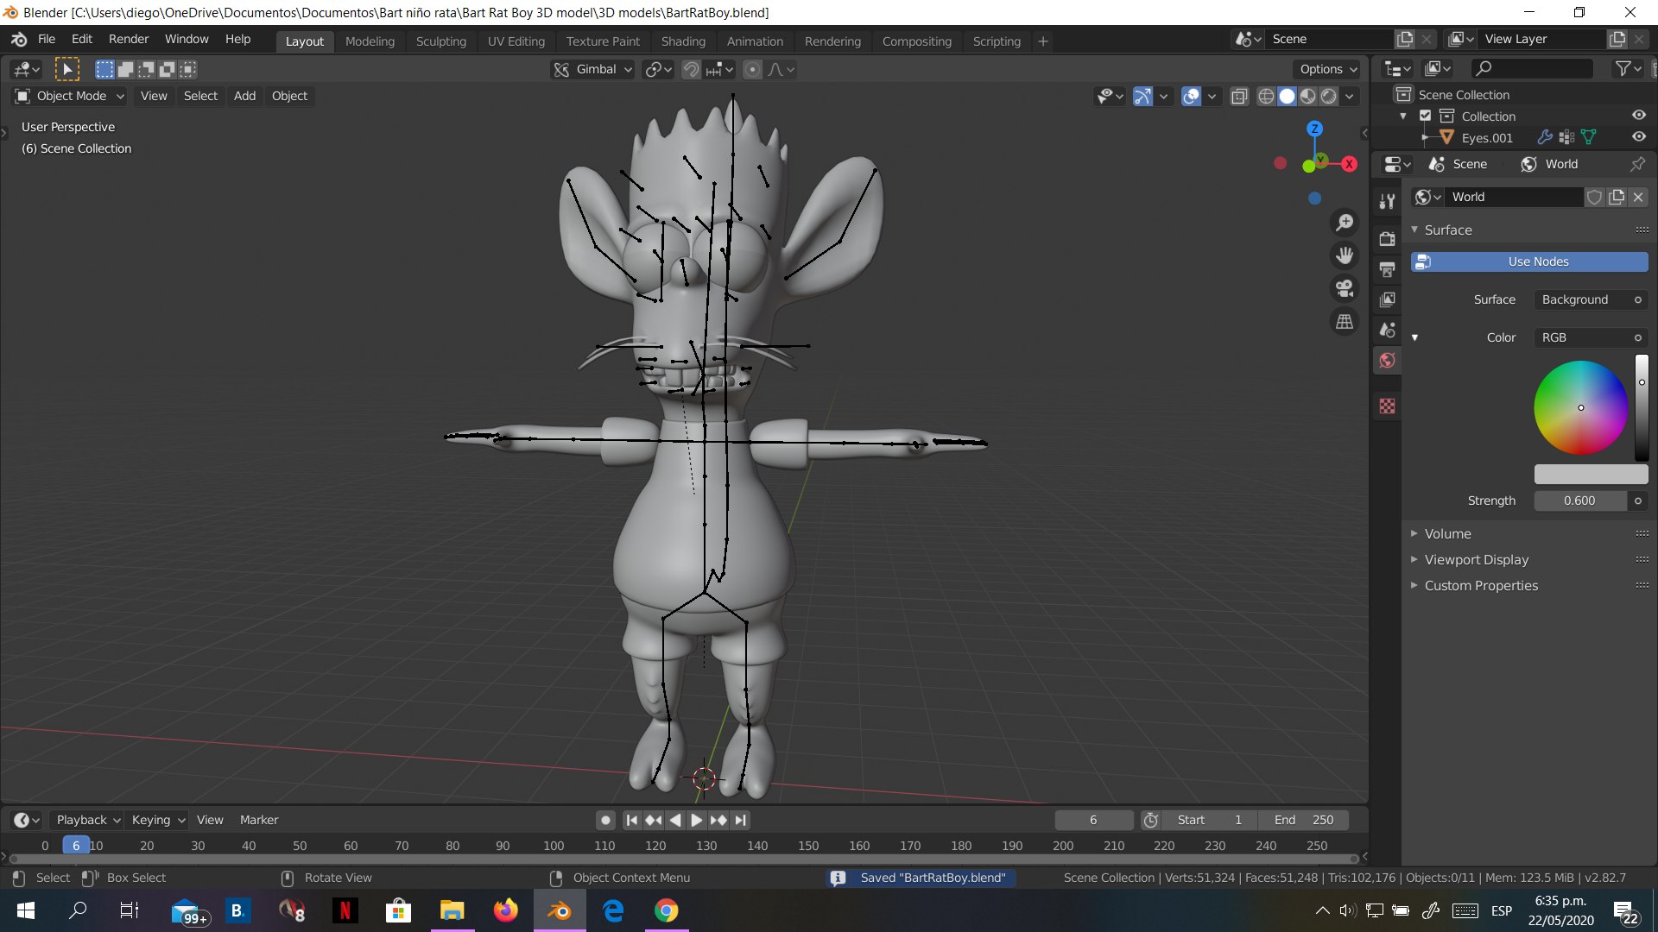Open Gimbal transform orientation dropdown

(593, 69)
